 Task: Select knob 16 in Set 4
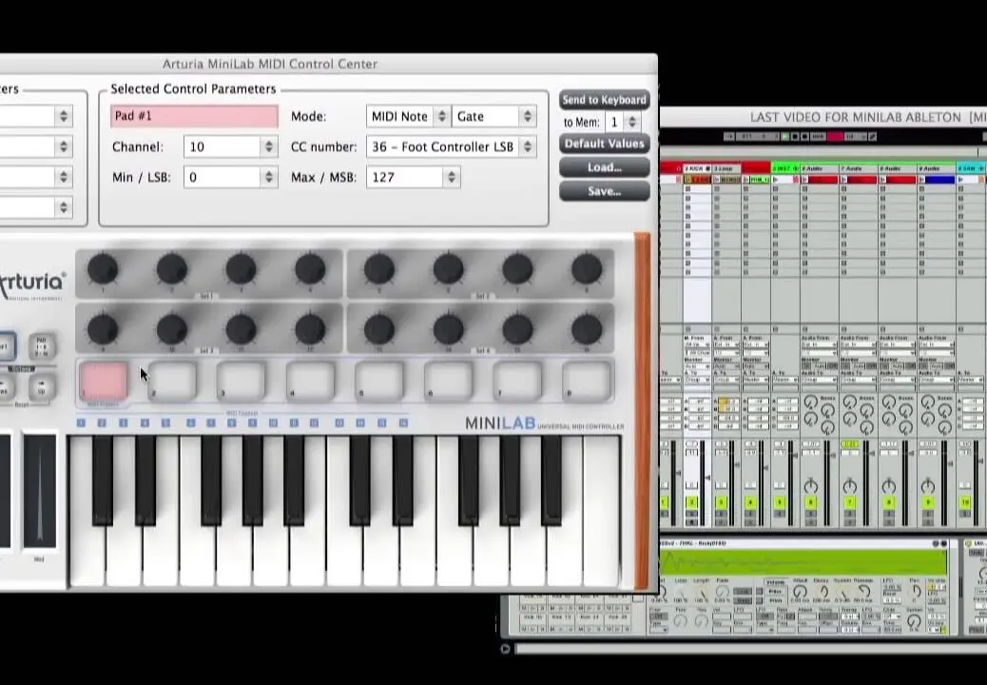click(587, 328)
